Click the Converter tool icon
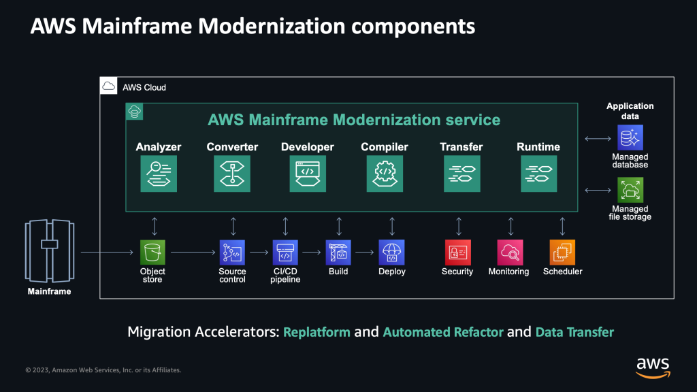Screen dimensions: 697x392 [x=232, y=174]
